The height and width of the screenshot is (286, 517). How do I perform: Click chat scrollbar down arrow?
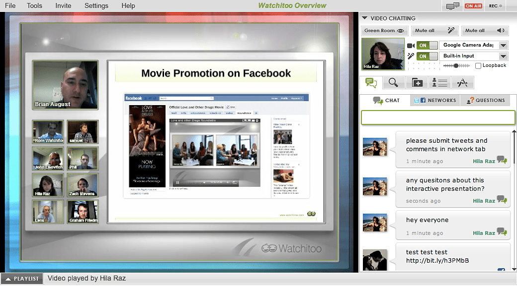pos(514,269)
